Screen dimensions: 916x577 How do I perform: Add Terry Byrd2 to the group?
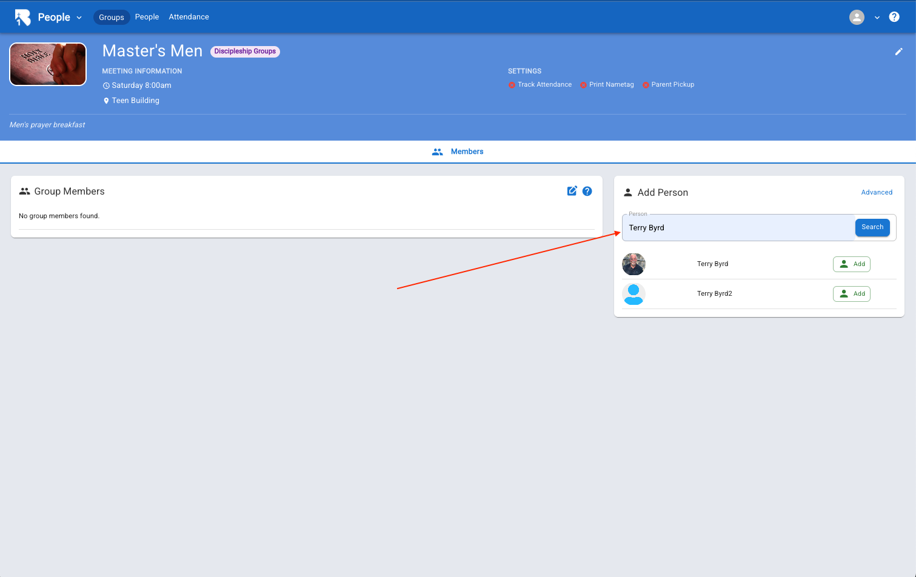pos(851,294)
